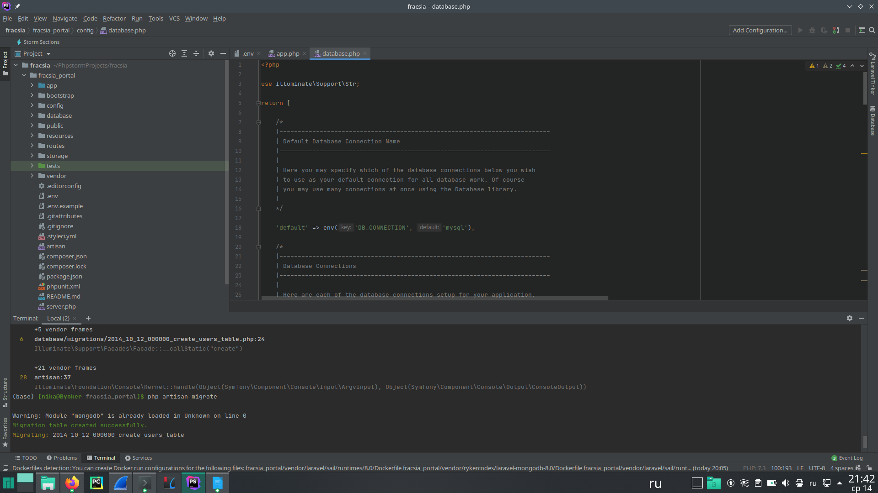Collapse the fracsia_portal folder
The height and width of the screenshot is (493, 878).
pyautogui.click(x=24, y=75)
